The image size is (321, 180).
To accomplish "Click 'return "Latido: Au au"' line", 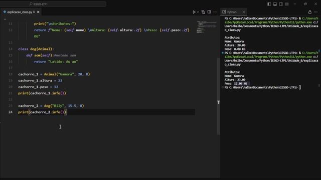I will pos(56,61).
